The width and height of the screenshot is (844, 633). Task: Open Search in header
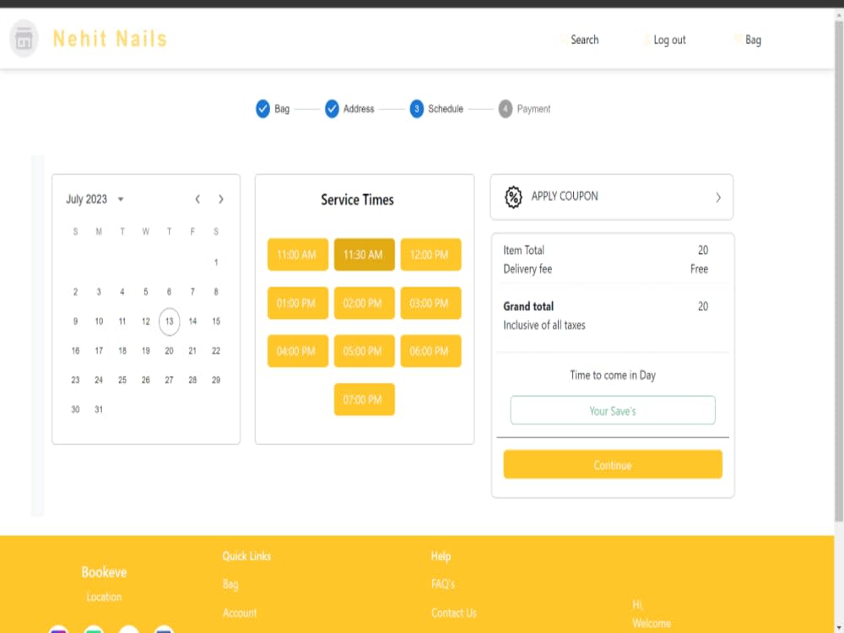pos(585,40)
